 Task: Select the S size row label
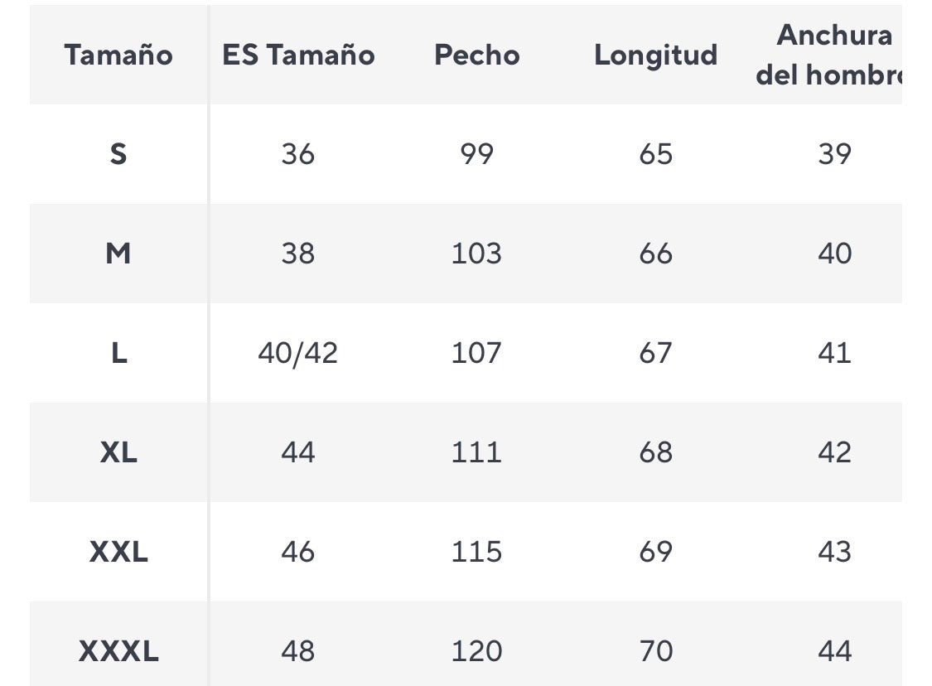(118, 154)
